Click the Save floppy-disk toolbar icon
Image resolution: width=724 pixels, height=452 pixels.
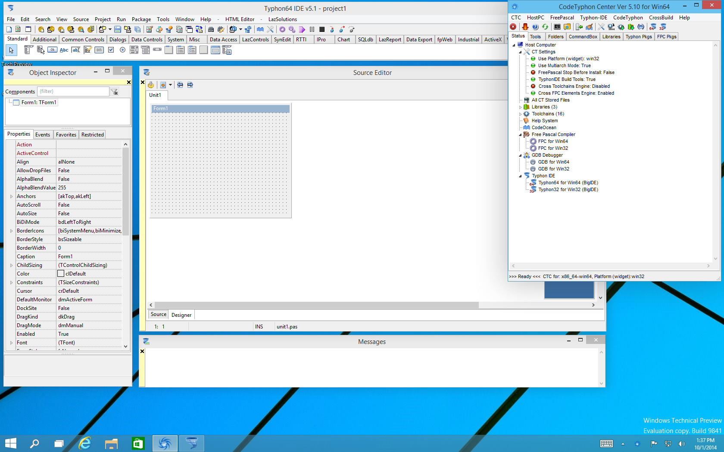click(x=117, y=29)
